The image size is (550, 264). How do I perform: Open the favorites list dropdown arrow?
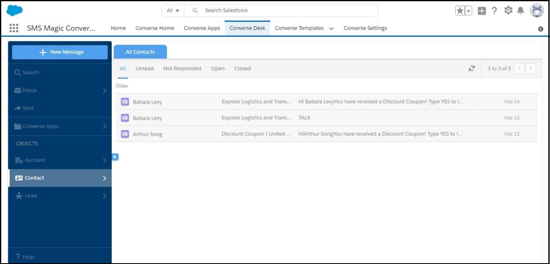tap(469, 11)
